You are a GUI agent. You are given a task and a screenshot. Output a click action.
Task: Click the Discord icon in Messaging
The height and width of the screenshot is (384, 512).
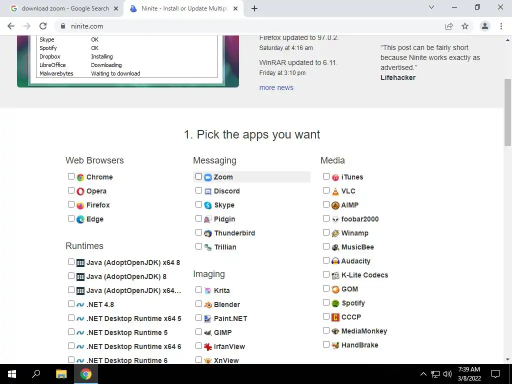(208, 191)
